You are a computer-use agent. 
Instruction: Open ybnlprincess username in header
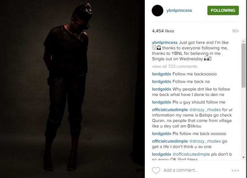[179, 10]
